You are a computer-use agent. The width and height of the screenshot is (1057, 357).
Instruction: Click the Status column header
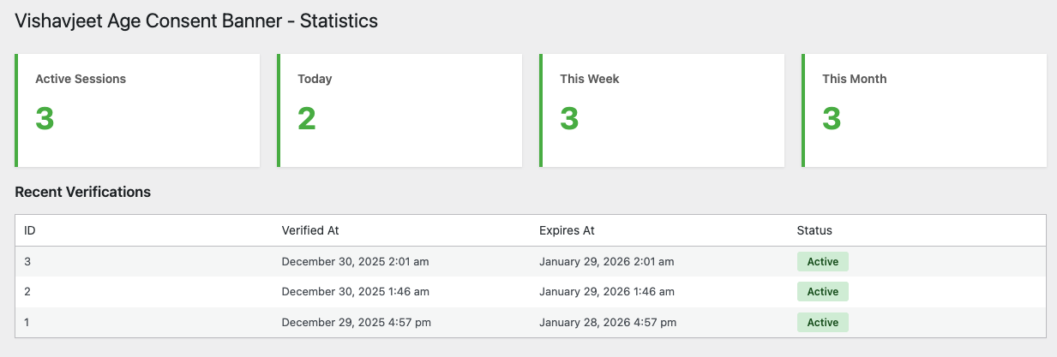(x=814, y=230)
